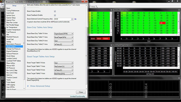Switch to the Nitrous tab

pos(93,7)
